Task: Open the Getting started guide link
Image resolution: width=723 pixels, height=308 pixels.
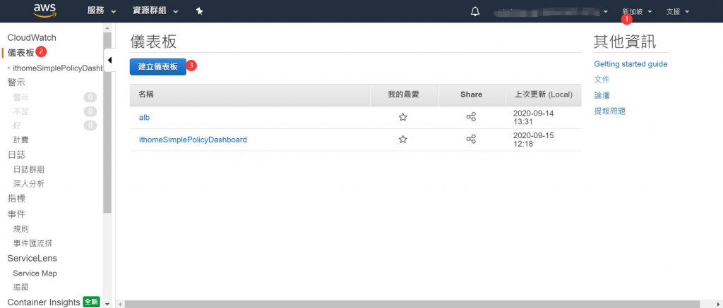Action: (x=631, y=64)
